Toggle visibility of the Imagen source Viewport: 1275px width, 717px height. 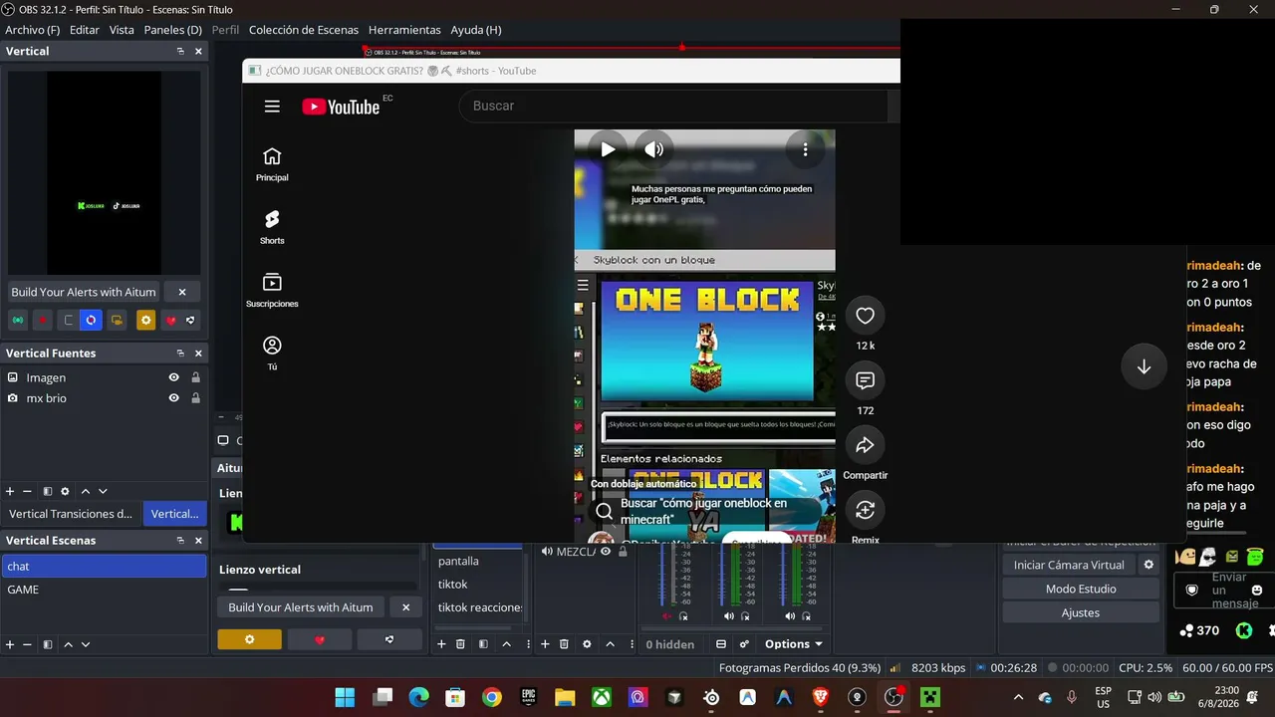[174, 377]
